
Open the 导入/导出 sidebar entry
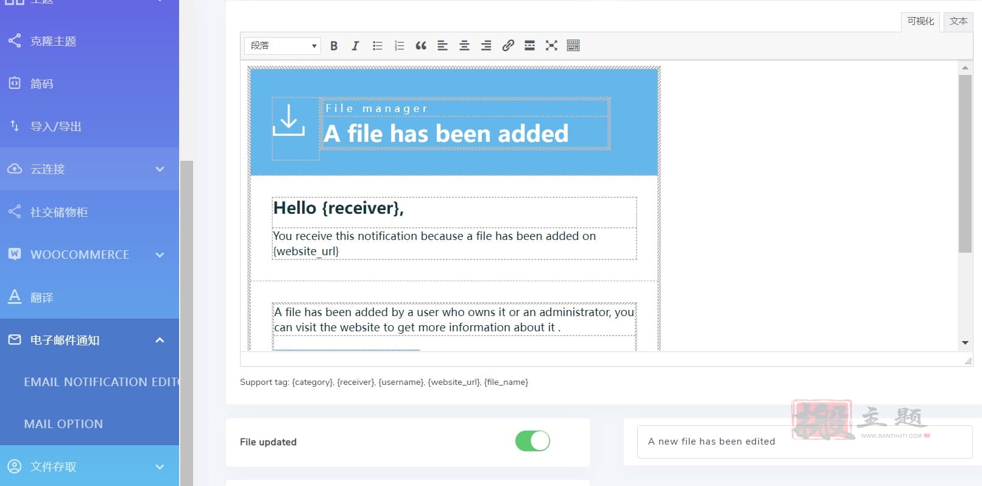point(90,126)
